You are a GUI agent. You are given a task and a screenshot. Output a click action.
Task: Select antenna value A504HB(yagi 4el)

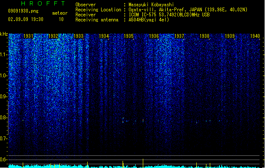pyautogui.click(x=149, y=20)
